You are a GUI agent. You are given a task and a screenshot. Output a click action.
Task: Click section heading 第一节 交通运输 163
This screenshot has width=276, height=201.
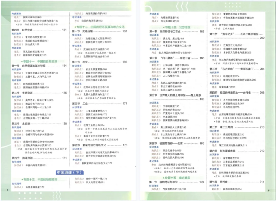click(x=99, y=31)
